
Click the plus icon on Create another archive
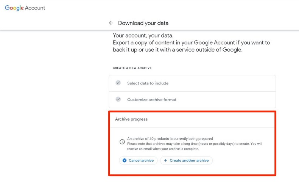(165, 161)
